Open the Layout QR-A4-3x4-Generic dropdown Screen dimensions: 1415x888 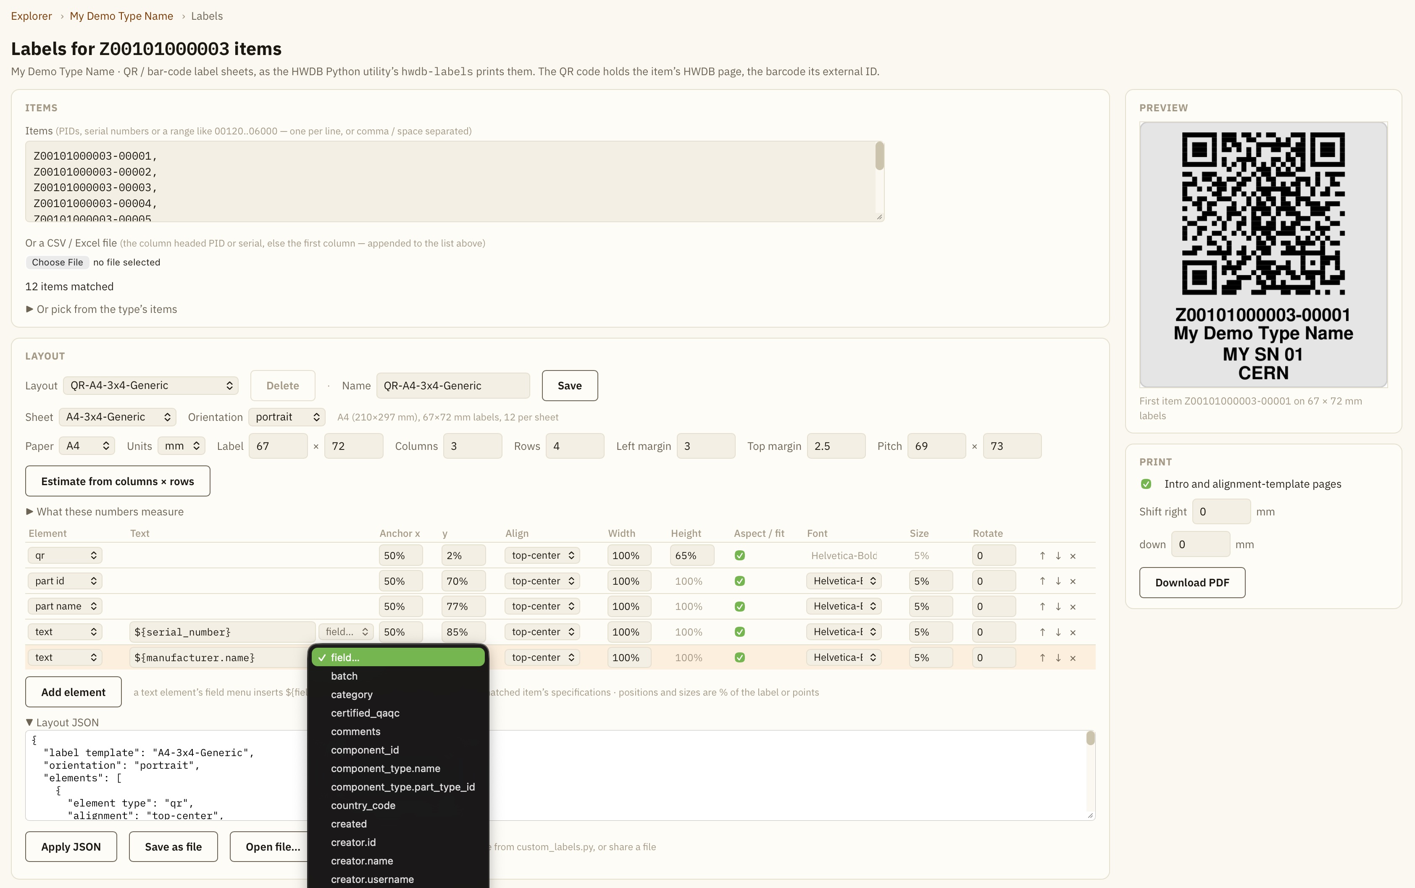click(x=150, y=385)
